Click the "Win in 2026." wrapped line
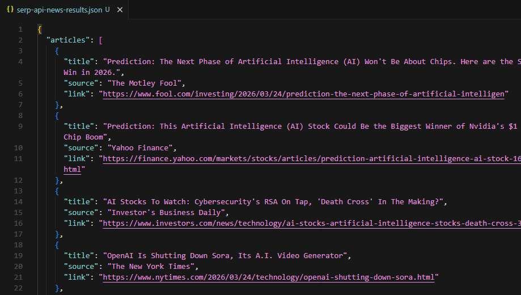This screenshot has height=295, width=521. click(92, 73)
